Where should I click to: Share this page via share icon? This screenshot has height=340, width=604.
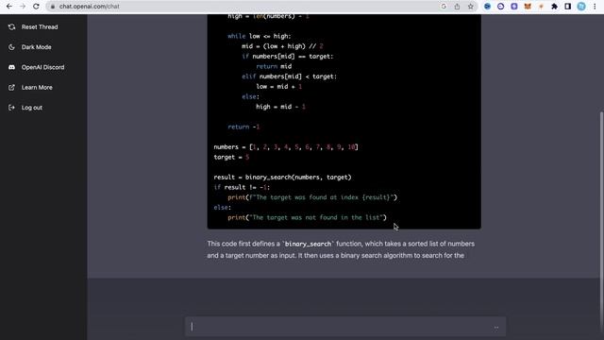pos(457,7)
